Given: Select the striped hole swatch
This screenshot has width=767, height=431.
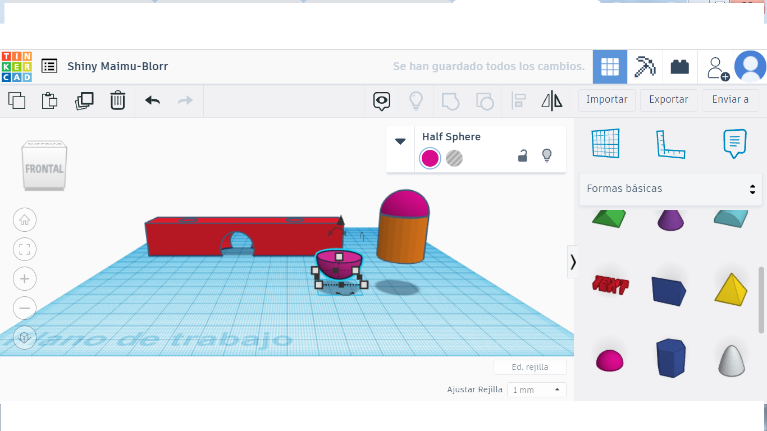Looking at the screenshot, I should [454, 158].
